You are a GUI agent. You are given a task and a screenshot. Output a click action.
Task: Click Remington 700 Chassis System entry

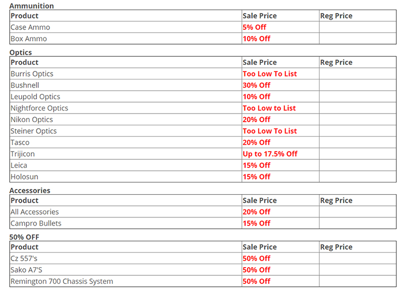[62, 282]
